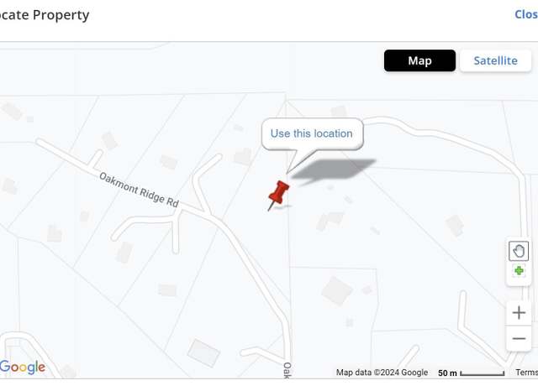The height and width of the screenshot is (386, 538).
Task: Click the large building southeast of the pin
Action: (337, 291)
